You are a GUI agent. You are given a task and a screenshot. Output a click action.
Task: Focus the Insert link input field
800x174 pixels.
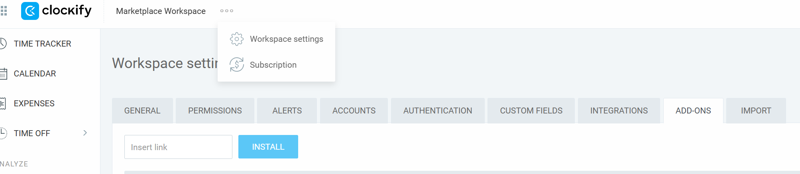tap(178, 147)
